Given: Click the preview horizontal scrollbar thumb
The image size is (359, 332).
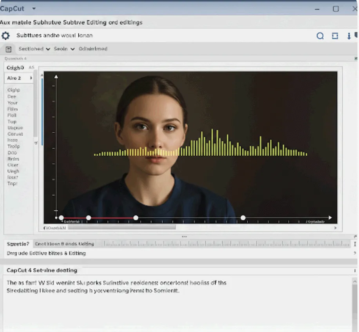Looking at the screenshot, I should click(x=122, y=228).
